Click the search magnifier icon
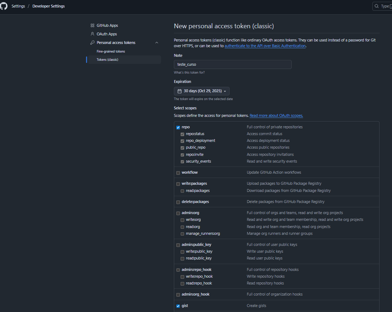The image size is (392, 312). (x=377, y=6)
